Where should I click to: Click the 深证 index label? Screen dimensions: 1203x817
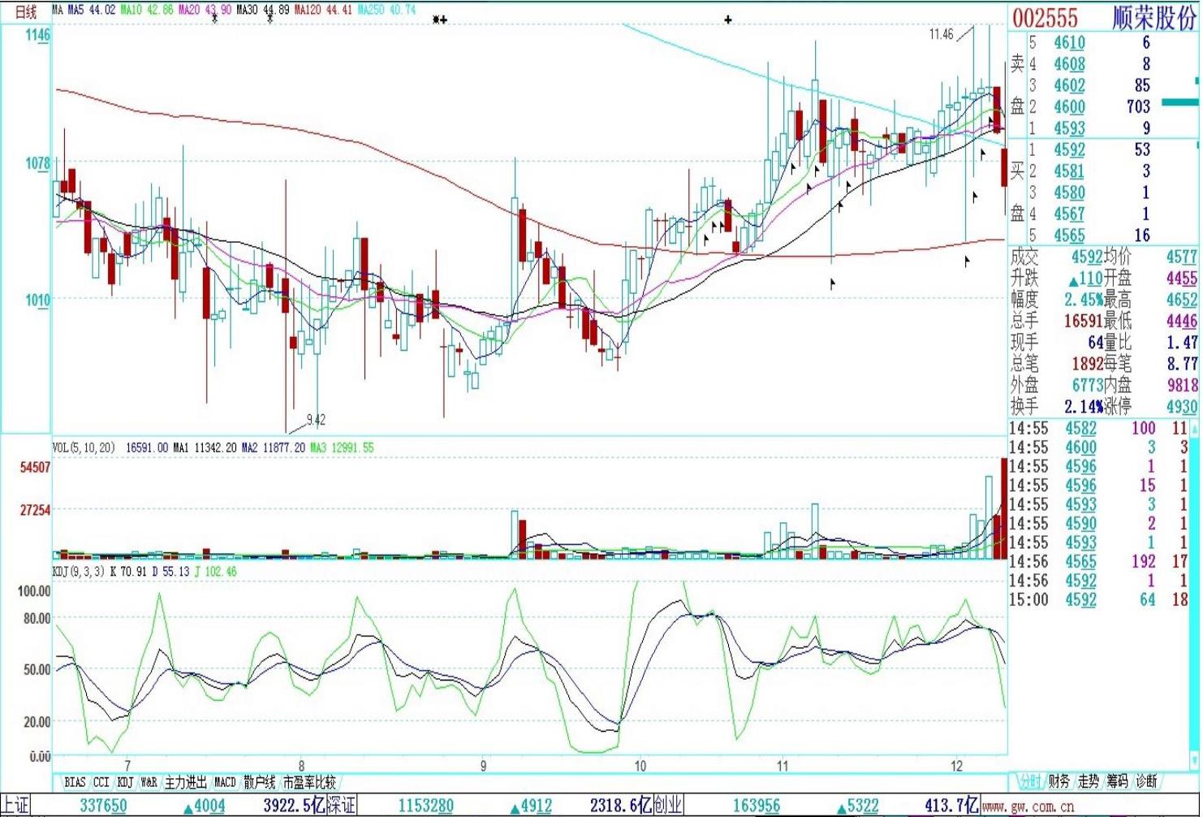click(x=342, y=806)
